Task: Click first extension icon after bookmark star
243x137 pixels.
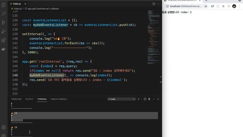Action: click(x=213, y=6)
